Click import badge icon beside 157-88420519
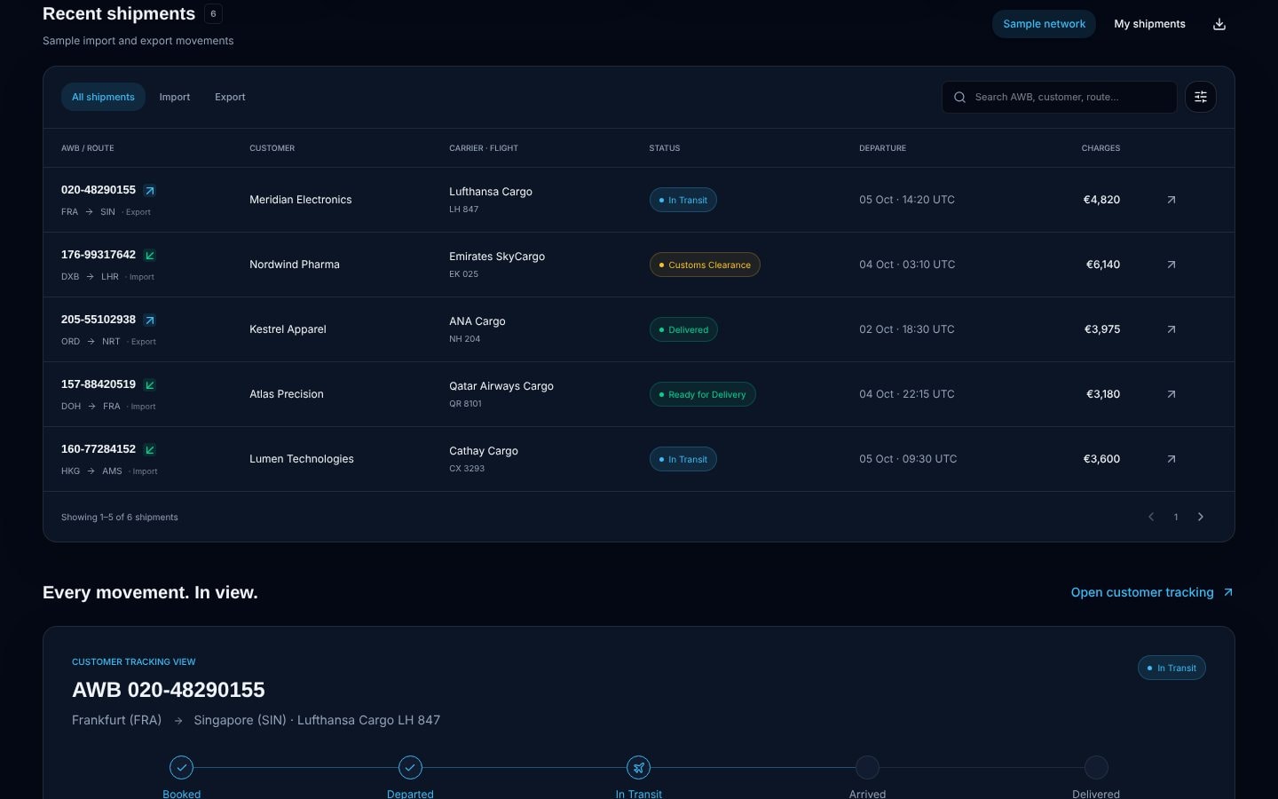Image resolution: width=1278 pixels, height=799 pixels. 150,384
